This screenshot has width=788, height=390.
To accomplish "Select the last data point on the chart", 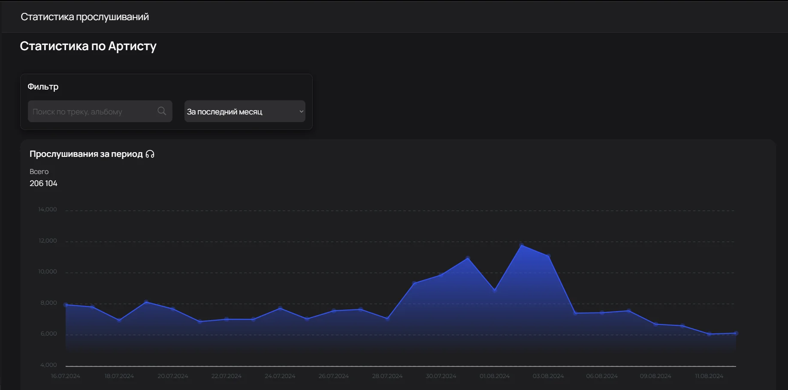I will tap(736, 333).
